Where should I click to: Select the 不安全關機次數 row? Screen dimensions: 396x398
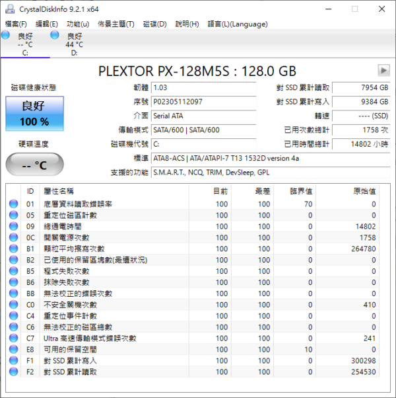[193, 304]
